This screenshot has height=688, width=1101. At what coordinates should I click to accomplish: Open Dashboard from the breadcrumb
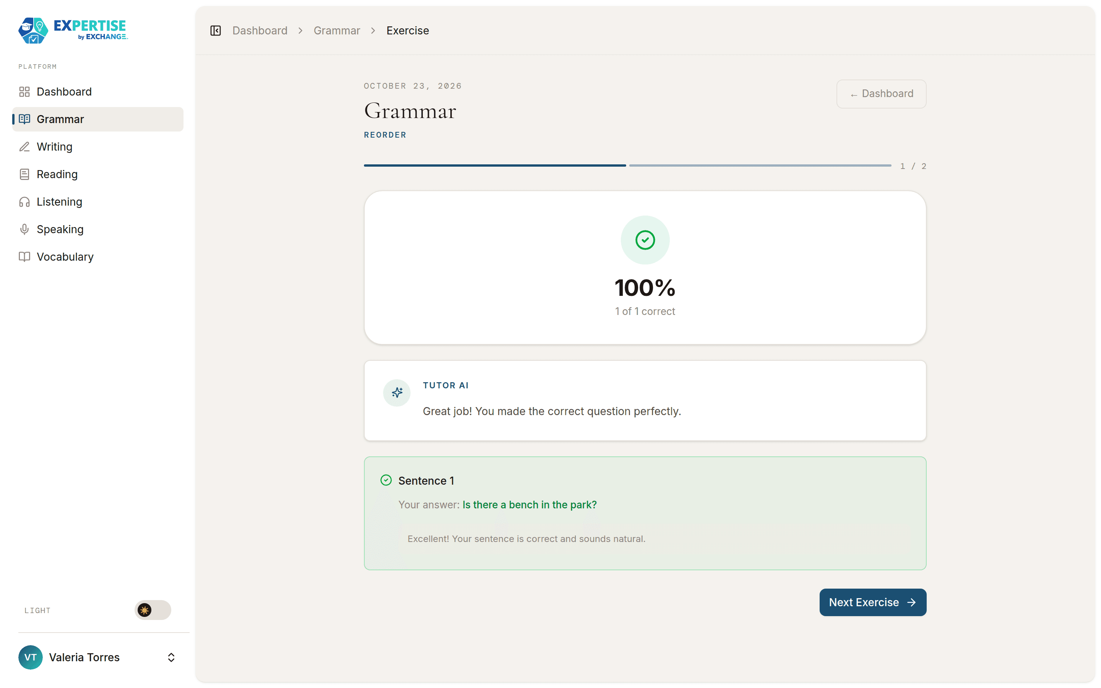(260, 31)
